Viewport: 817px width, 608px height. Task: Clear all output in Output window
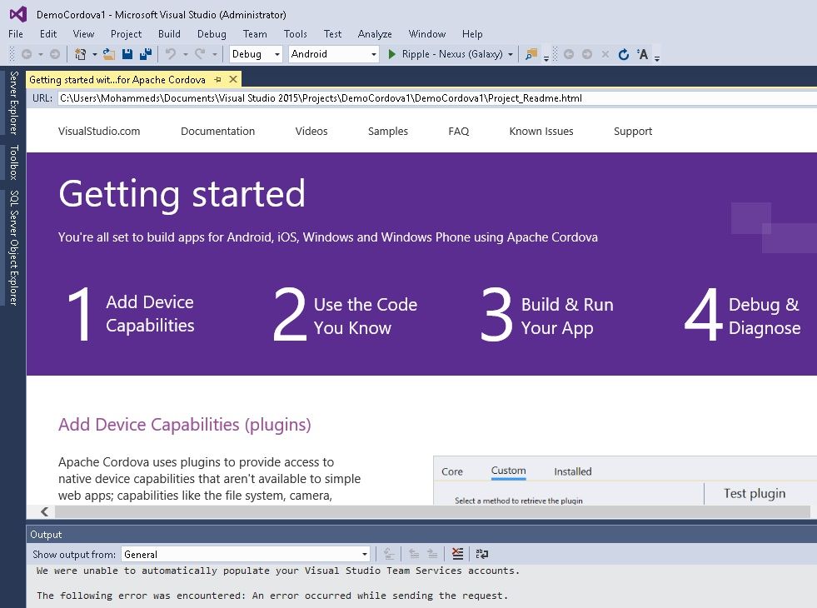pos(457,554)
